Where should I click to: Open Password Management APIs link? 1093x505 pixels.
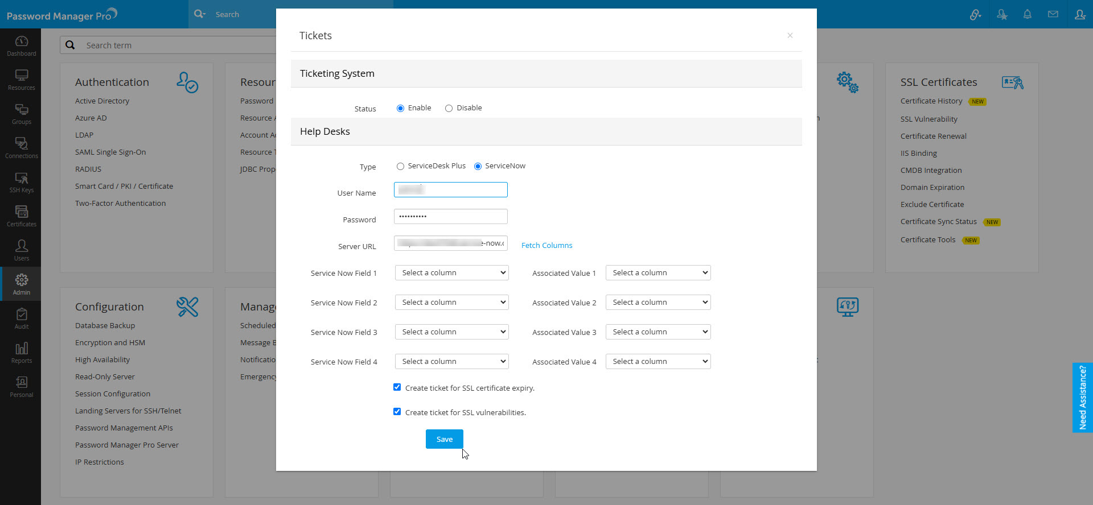124,428
